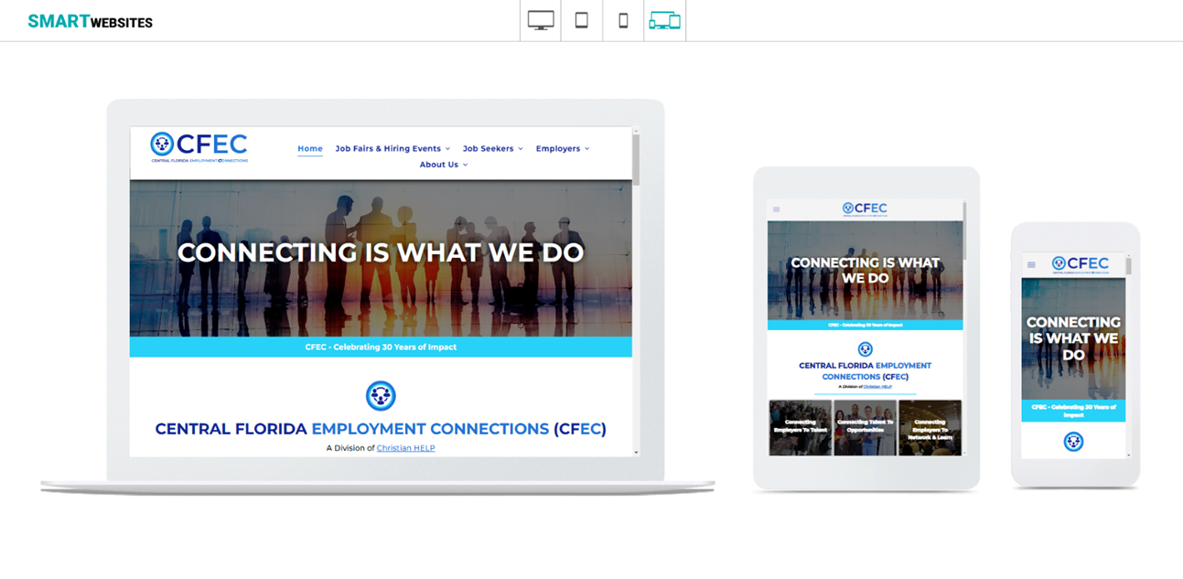
Task: Click the CFEC logo in laptop preview
Action: (x=199, y=147)
